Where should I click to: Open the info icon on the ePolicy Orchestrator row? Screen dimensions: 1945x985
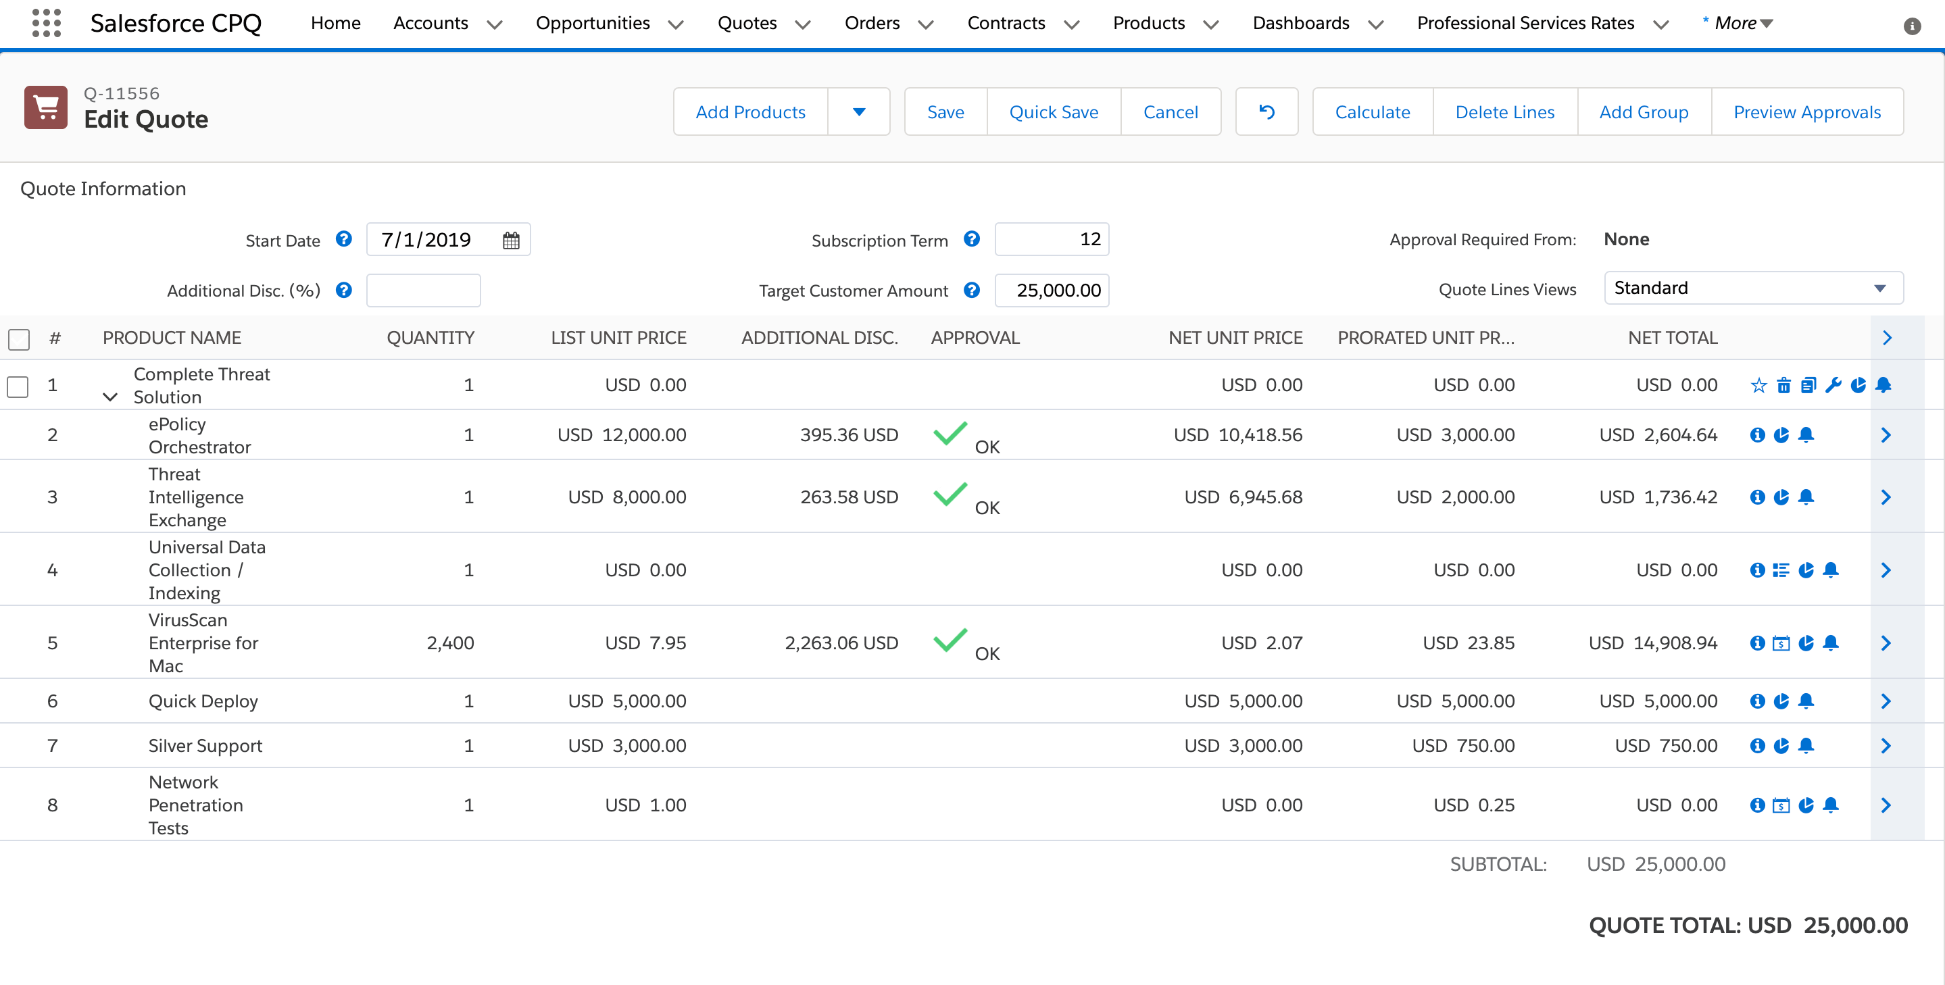[x=1757, y=435]
